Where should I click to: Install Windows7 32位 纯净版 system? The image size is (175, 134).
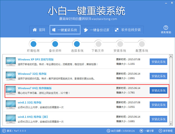click(158, 76)
